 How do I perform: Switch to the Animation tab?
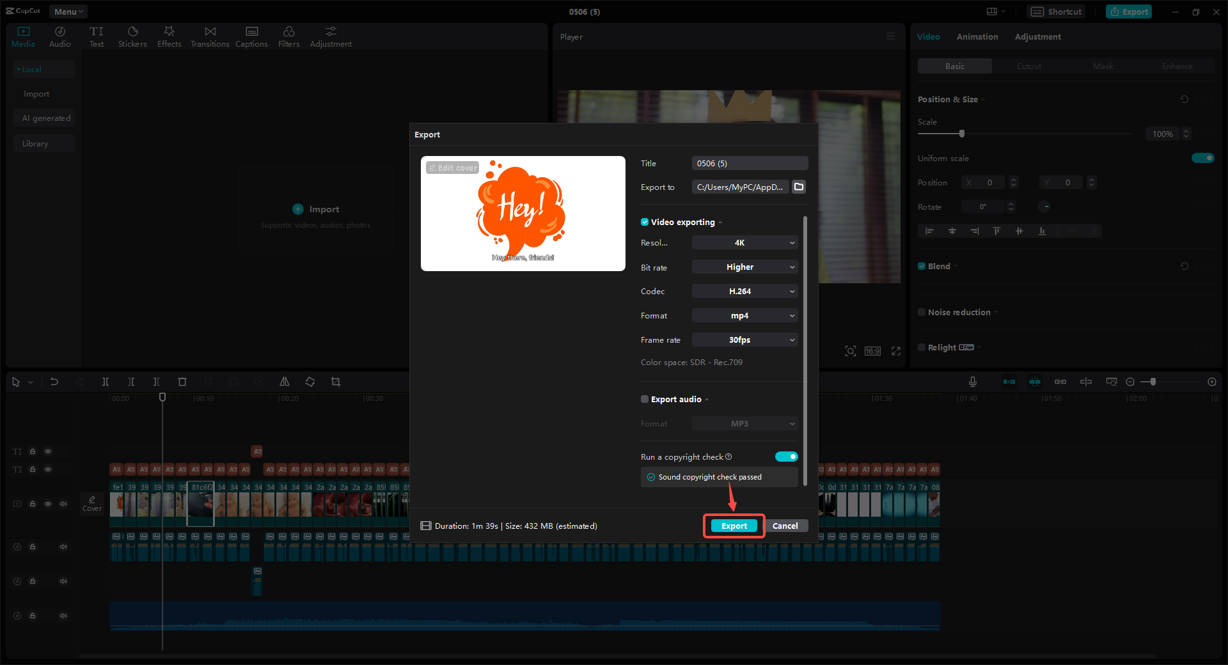977,36
